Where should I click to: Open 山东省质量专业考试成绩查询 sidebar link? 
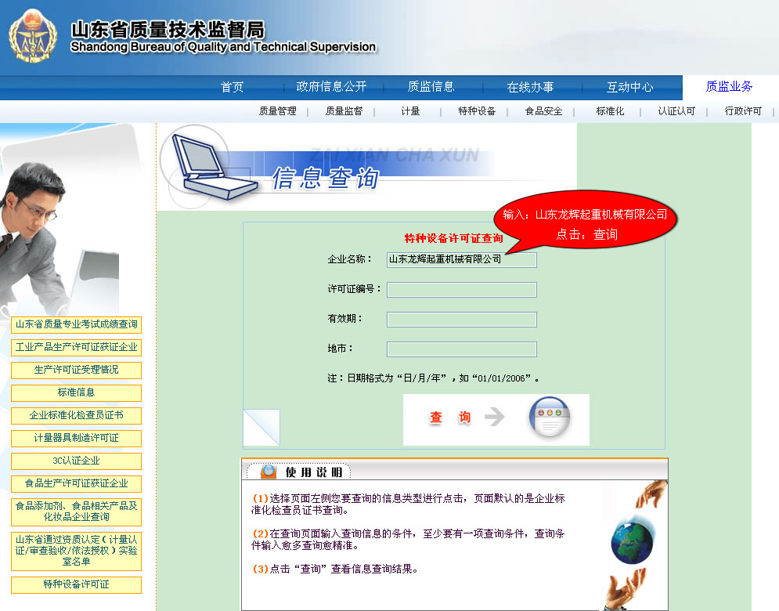(77, 324)
